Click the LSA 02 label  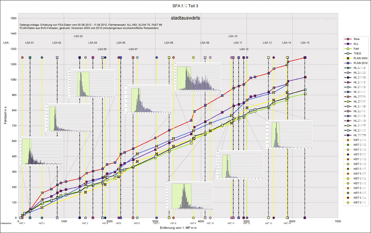click(57, 43)
